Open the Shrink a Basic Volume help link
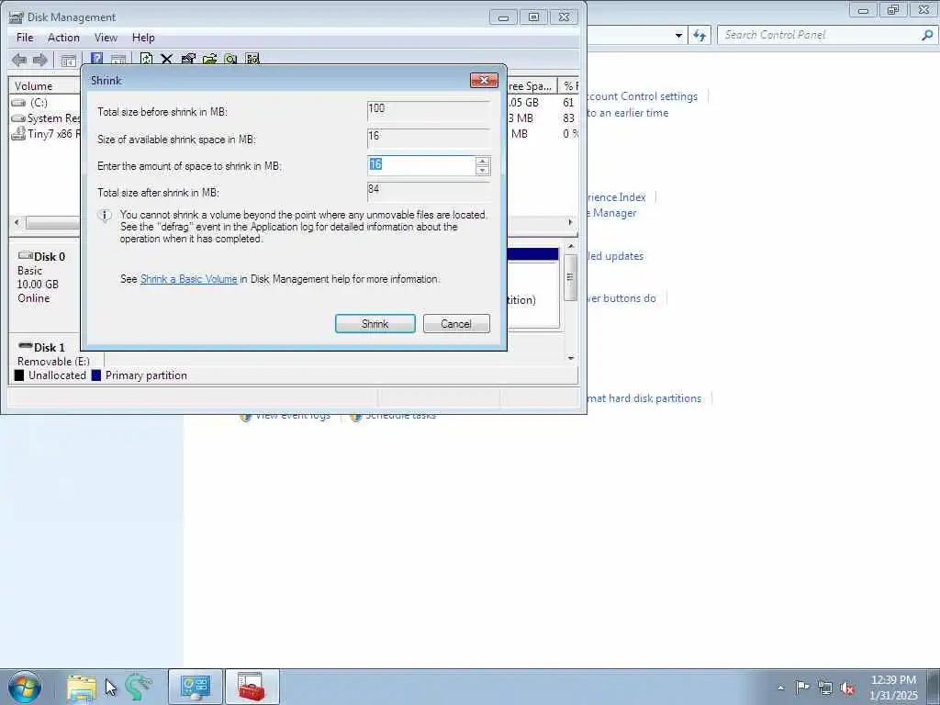Screen dimensions: 940x705 pyautogui.click(x=189, y=279)
